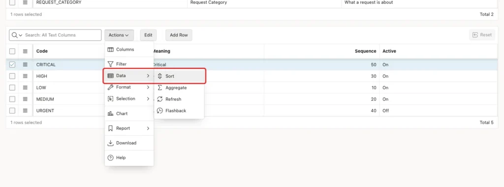Click the Aggregate sigma icon
504x187 pixels.
click(x=160, y=88)
